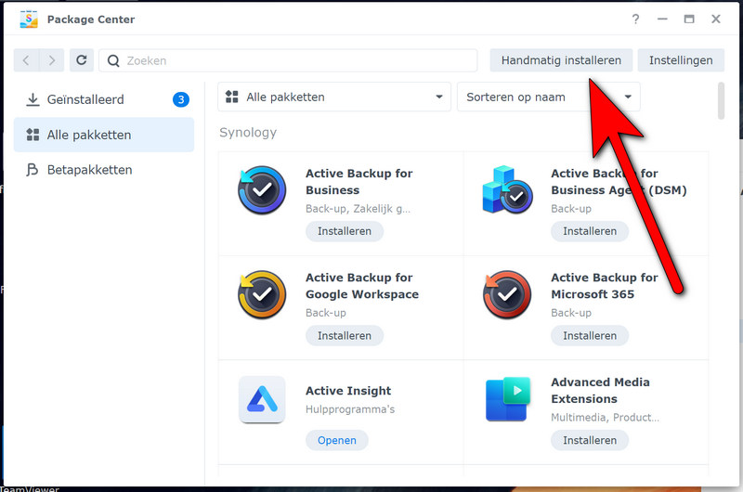The image size is (743, 492).
Task: Click Active Backup for Microsoft 365 icon
Action: (x=507, y=294)
